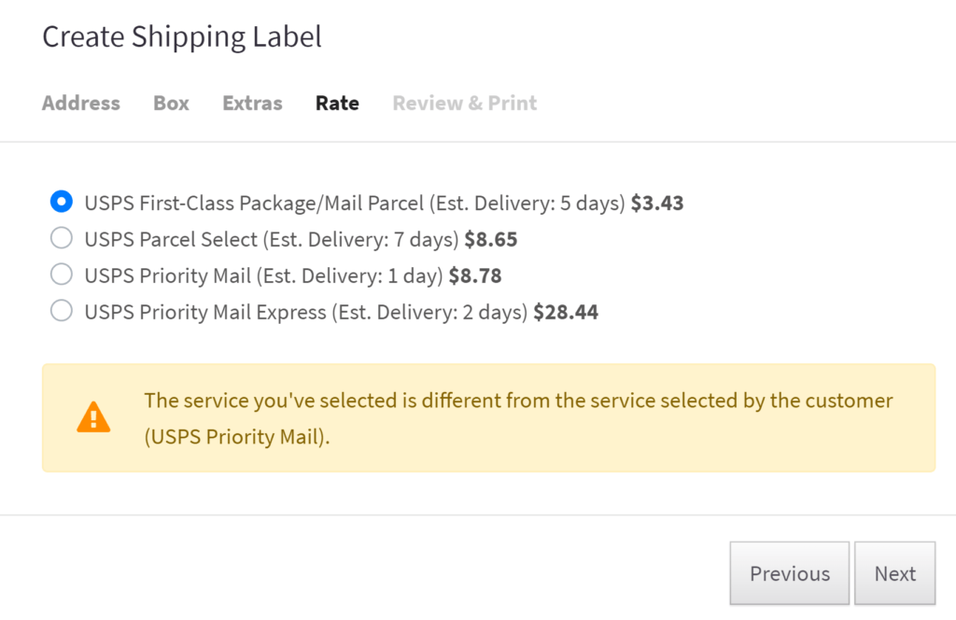The height and width of the screenshot is (620, 956).
Task: Click the active Rate tab
Action: point(337,103)
